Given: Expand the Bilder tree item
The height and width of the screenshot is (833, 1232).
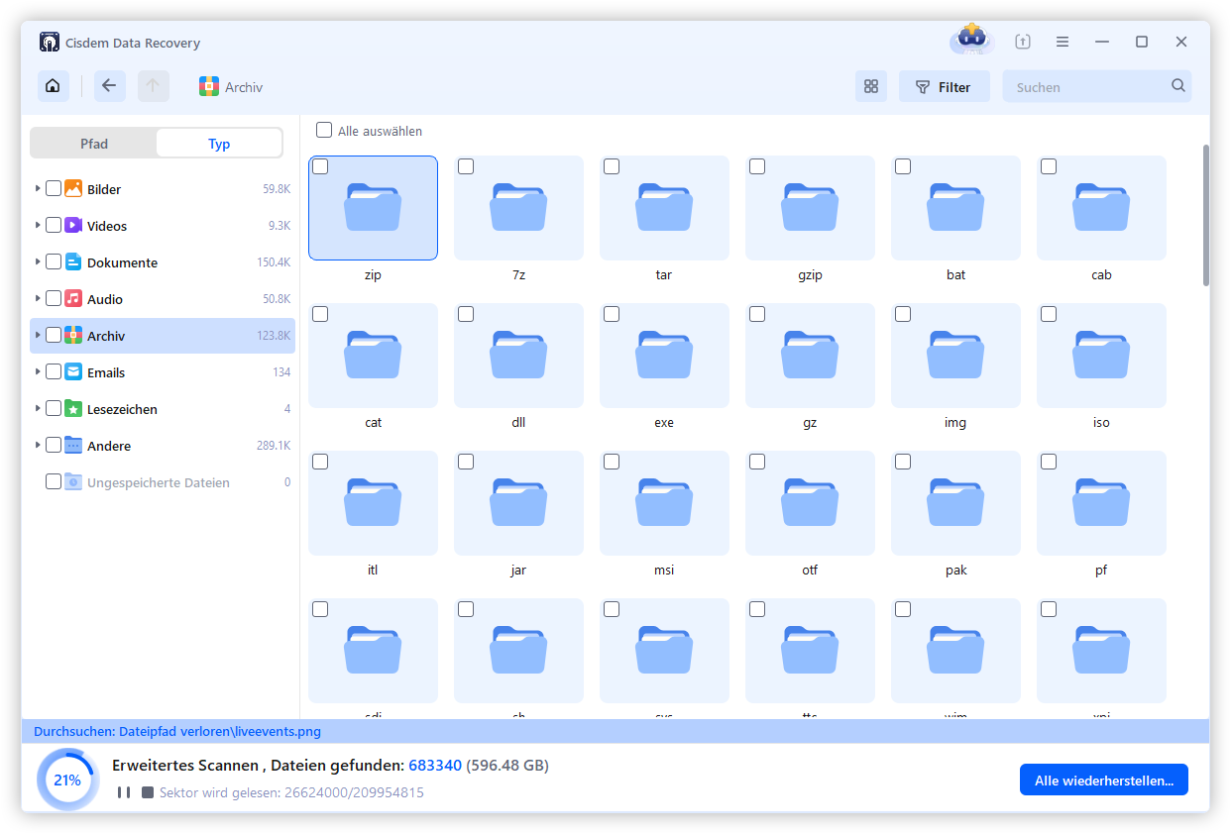Looking at the screenshot, I should tap(37, 188).
